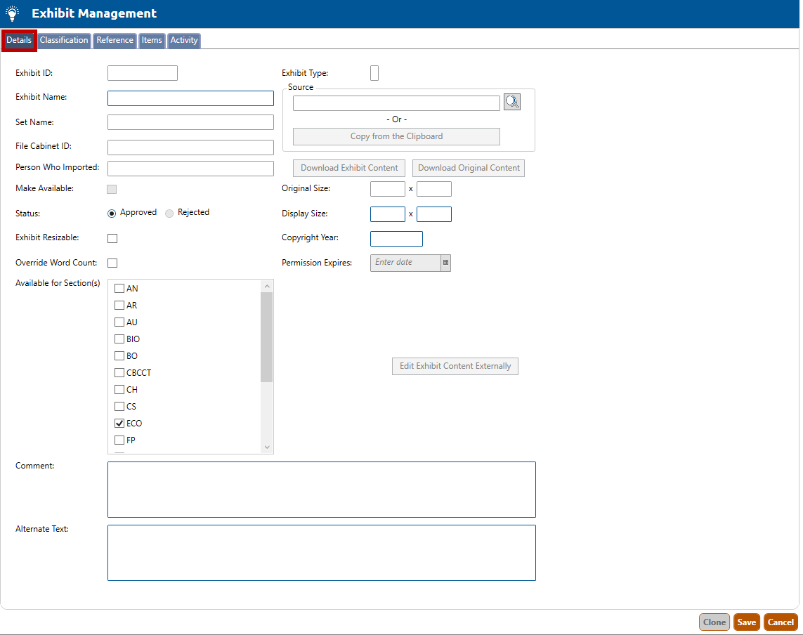
Task: Tick the BIO section checkbox
Action: (119, 339)
